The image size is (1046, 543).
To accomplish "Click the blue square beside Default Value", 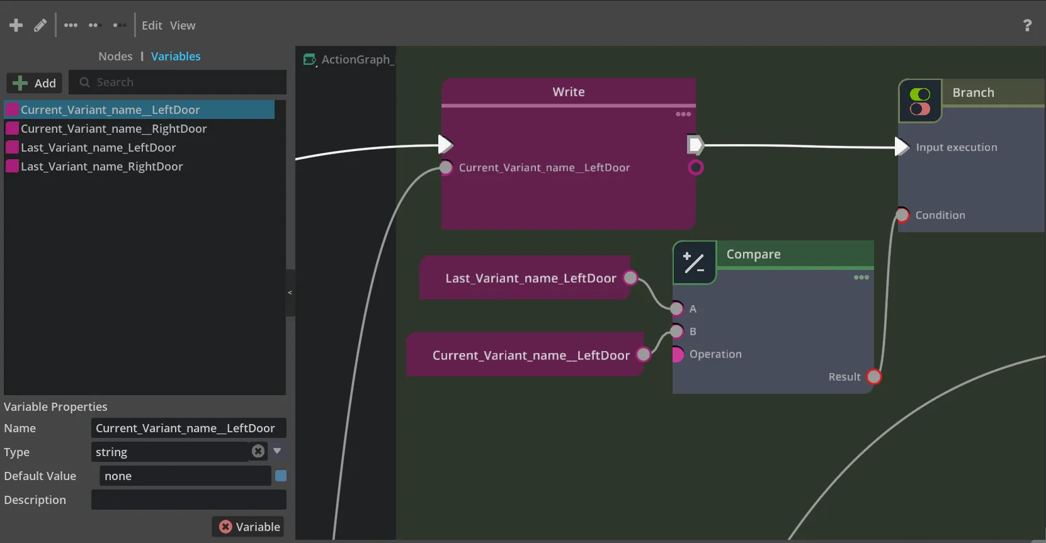I will tap(281, 476).
